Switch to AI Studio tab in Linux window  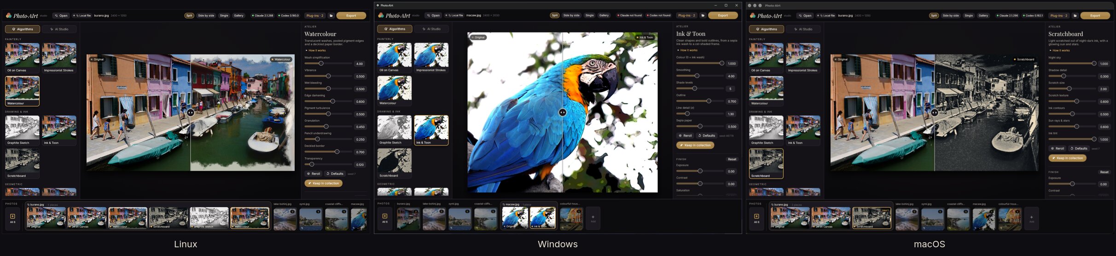point(59,29)
